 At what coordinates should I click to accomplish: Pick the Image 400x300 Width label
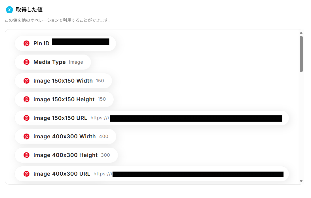pyautogui.click(x=64, y=137)
